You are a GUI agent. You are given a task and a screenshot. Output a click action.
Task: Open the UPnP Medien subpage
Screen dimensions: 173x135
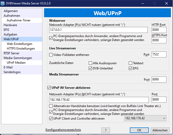(22, 63)
